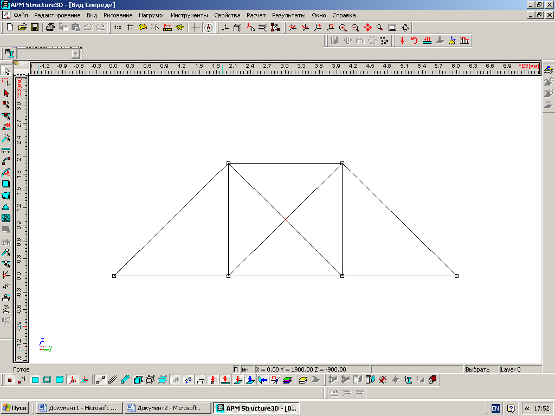Image resolution: width=555 pixels, height=416 pixels.
Task: Add a force with red down arrow
Action: pos(402,40)
